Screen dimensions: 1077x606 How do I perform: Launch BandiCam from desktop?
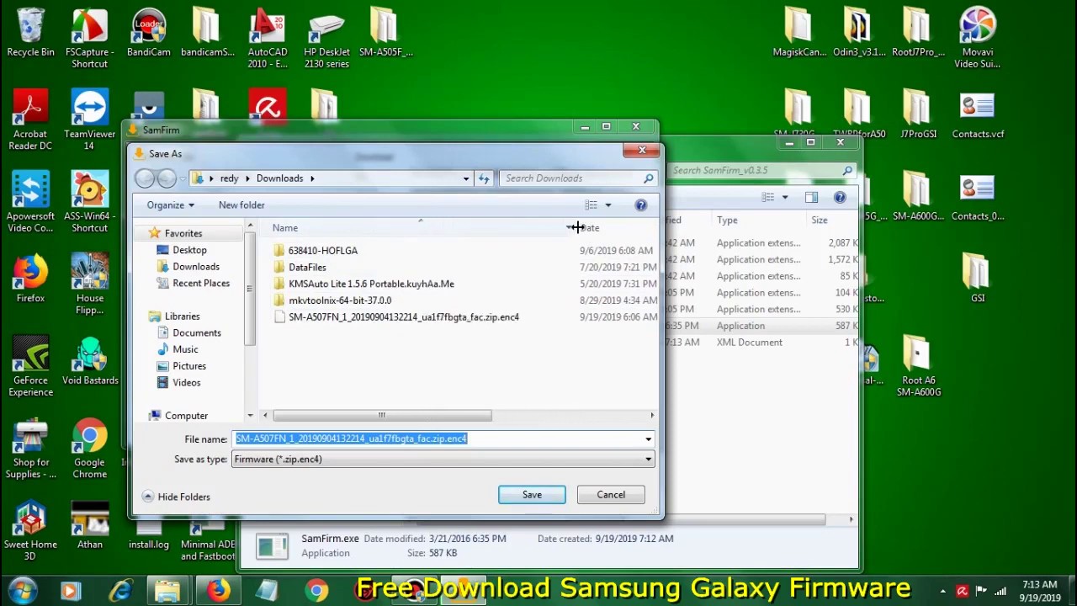click(x=149, y=34)
